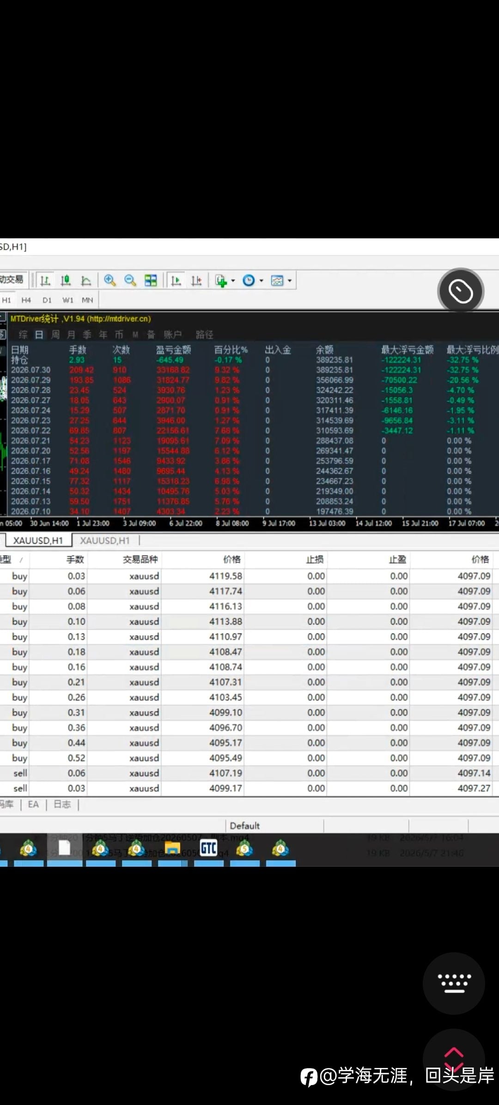Tap the round floating link button
499x1105 pixels.
click(x=461, y=291)
